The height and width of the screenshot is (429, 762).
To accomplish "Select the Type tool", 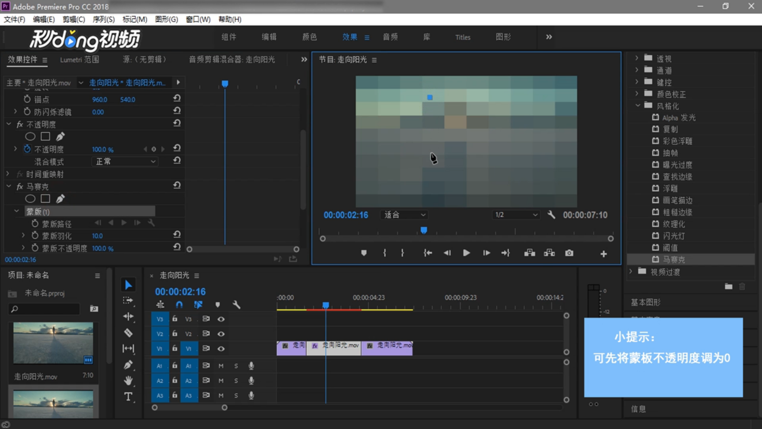I will tap(128, 397).
